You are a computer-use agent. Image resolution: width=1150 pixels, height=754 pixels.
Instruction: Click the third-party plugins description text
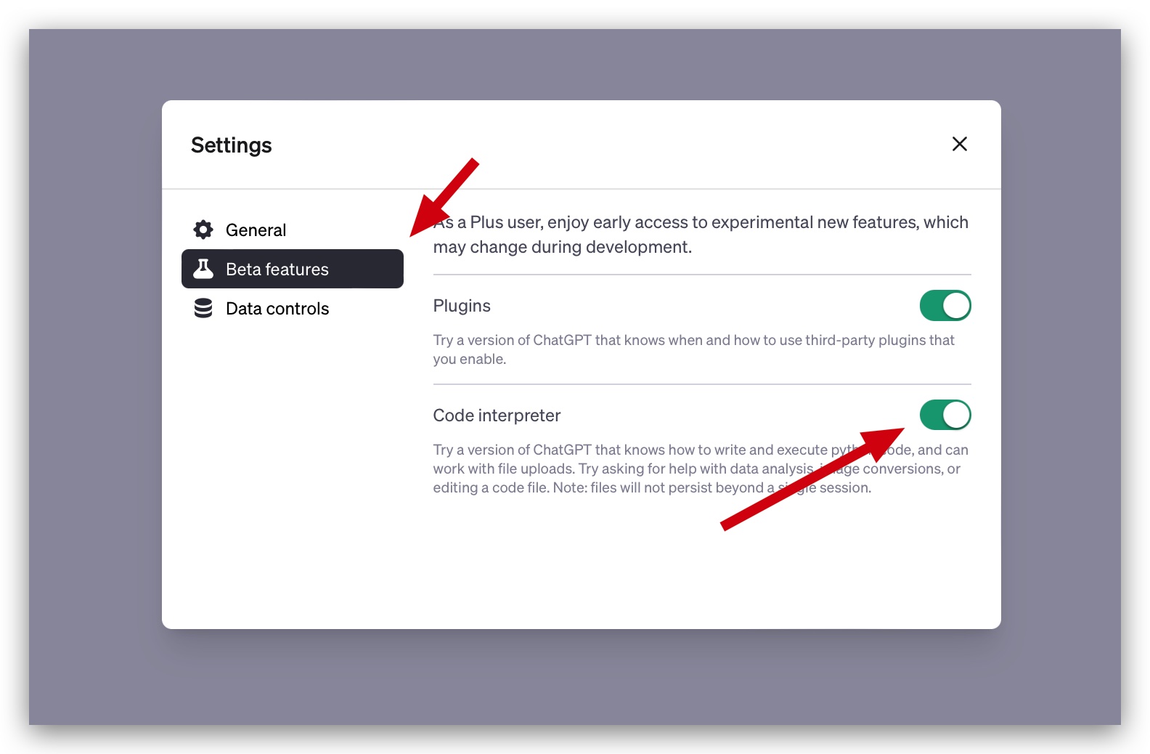[x=694, y=349]
